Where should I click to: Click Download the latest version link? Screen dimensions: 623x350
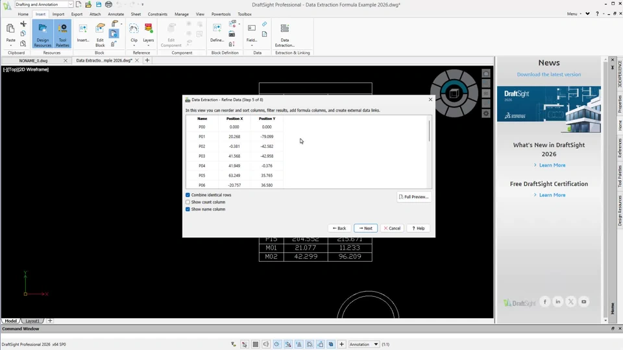point(549,74)
